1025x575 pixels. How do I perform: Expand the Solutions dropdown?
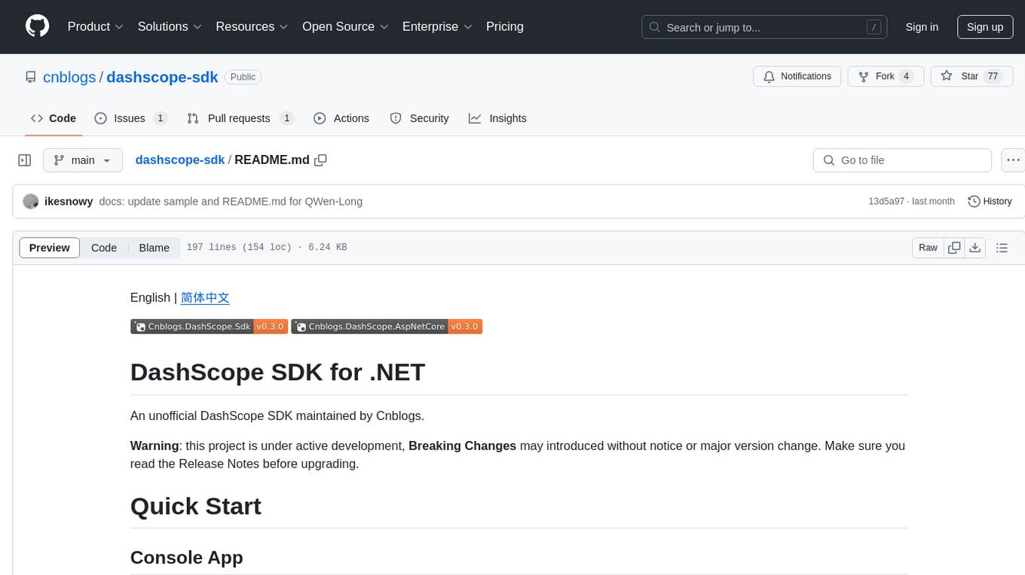(x=170, y=26)
